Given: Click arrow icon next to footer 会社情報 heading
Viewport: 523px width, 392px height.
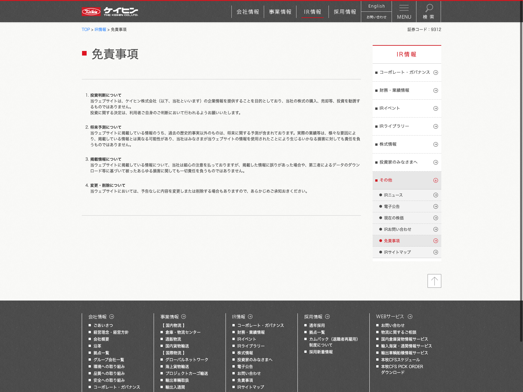Looking at the screenshot, I should (x=112, y=317).
